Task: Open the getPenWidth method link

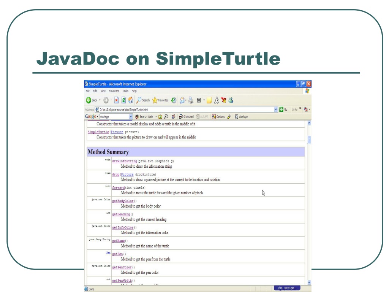Action: tap(122, 281)
